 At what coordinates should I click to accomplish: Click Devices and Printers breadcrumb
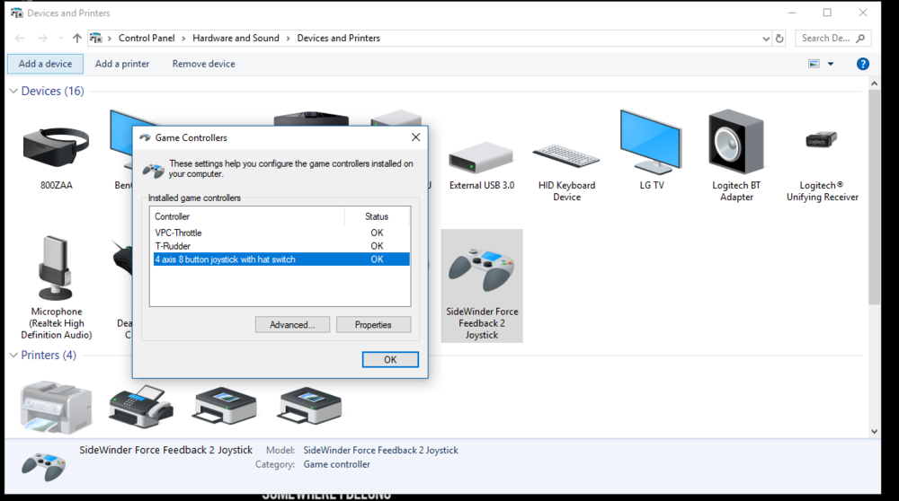pos(338,39)
